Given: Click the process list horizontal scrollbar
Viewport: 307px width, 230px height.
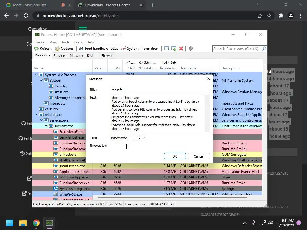Looking at the screenshot, I should point(172,198).
